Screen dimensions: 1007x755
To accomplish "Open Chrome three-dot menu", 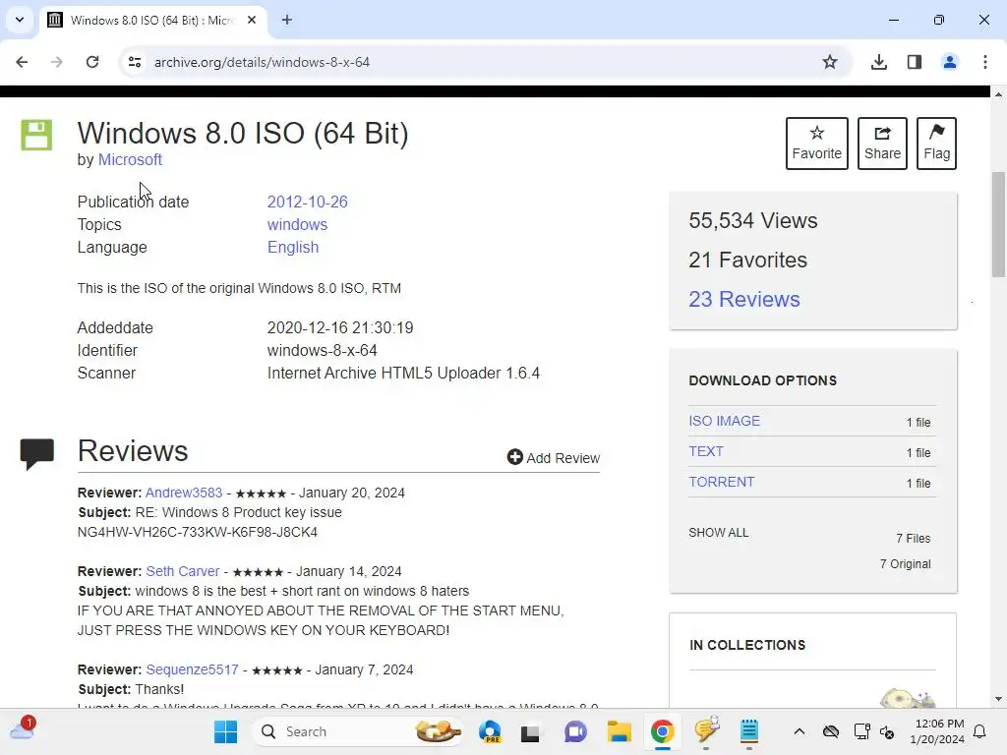I will 985,62.
